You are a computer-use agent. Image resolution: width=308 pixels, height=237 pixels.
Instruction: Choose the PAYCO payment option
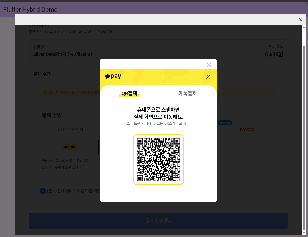point(247,130)
